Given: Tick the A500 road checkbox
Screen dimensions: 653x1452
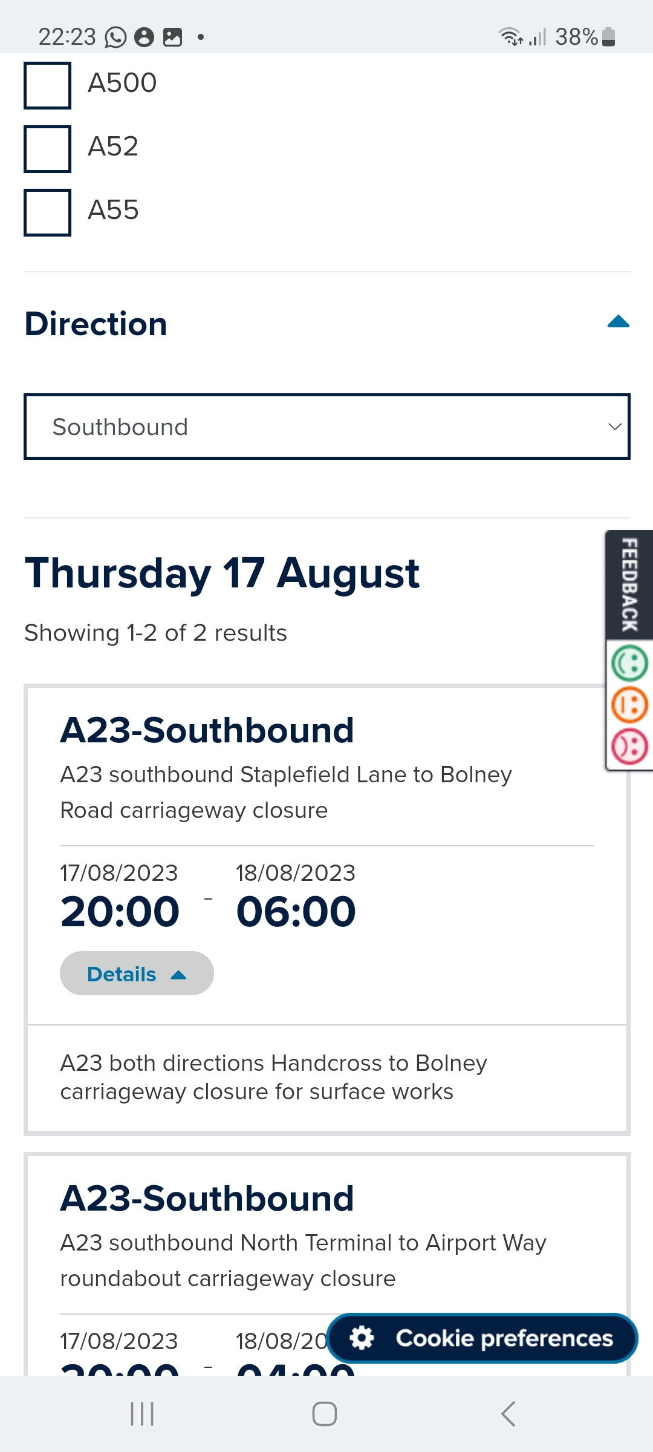Looking at the screenshot, I should [x=47, y=85].
